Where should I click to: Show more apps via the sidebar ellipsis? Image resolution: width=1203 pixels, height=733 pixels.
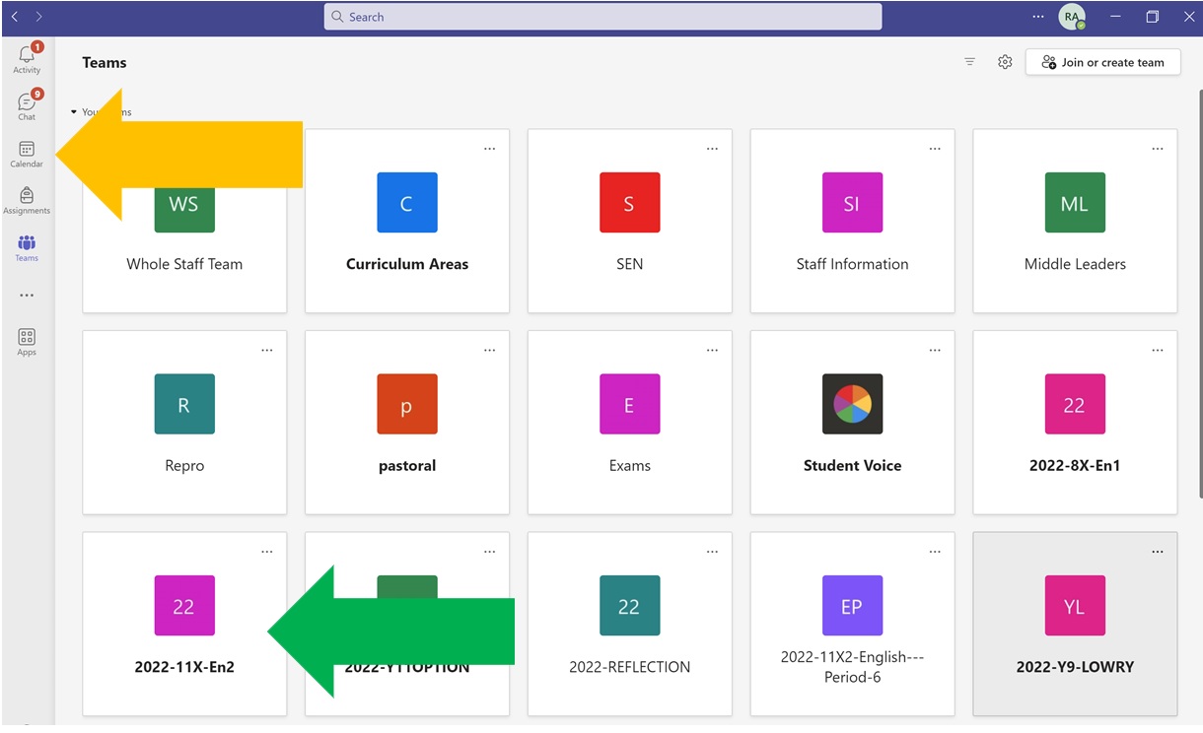tap(27, 296)
